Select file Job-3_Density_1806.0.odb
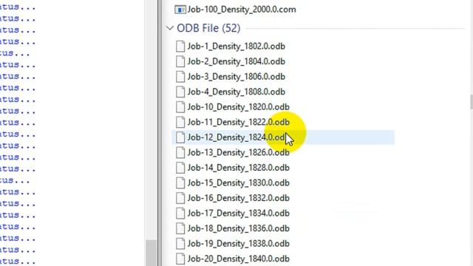This screenshot has width=473, height=266. pyautogui.click(x=236, y=77)
